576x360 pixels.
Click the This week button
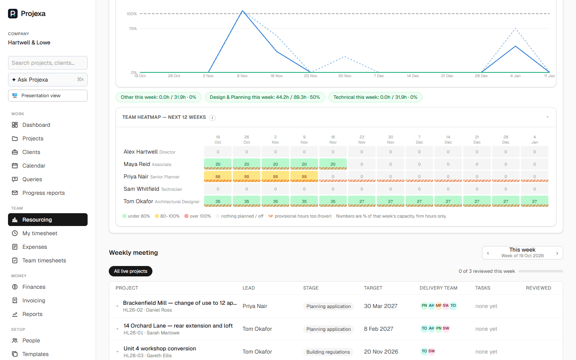tap(522, 253)
